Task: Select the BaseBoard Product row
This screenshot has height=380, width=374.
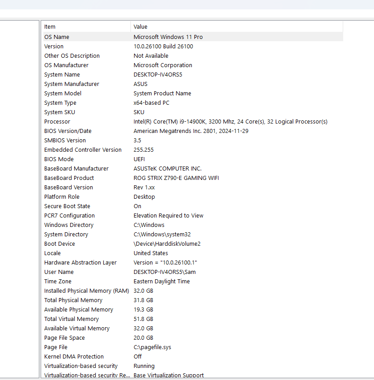Action: tap(193, 178)
